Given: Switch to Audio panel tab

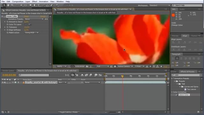Looking at the screenshot, I should [x=182, y=9].
